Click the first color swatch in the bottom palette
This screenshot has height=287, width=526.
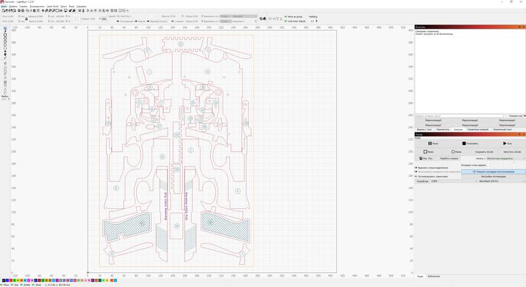(x=4, y=280)
